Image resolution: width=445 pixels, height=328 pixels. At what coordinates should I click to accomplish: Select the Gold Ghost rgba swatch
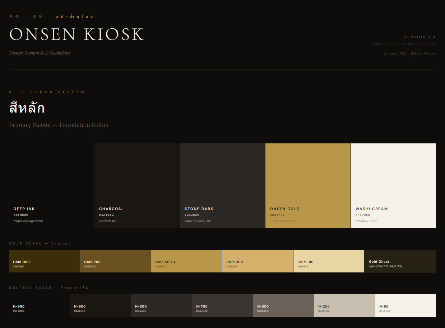(x=400, y=261)
